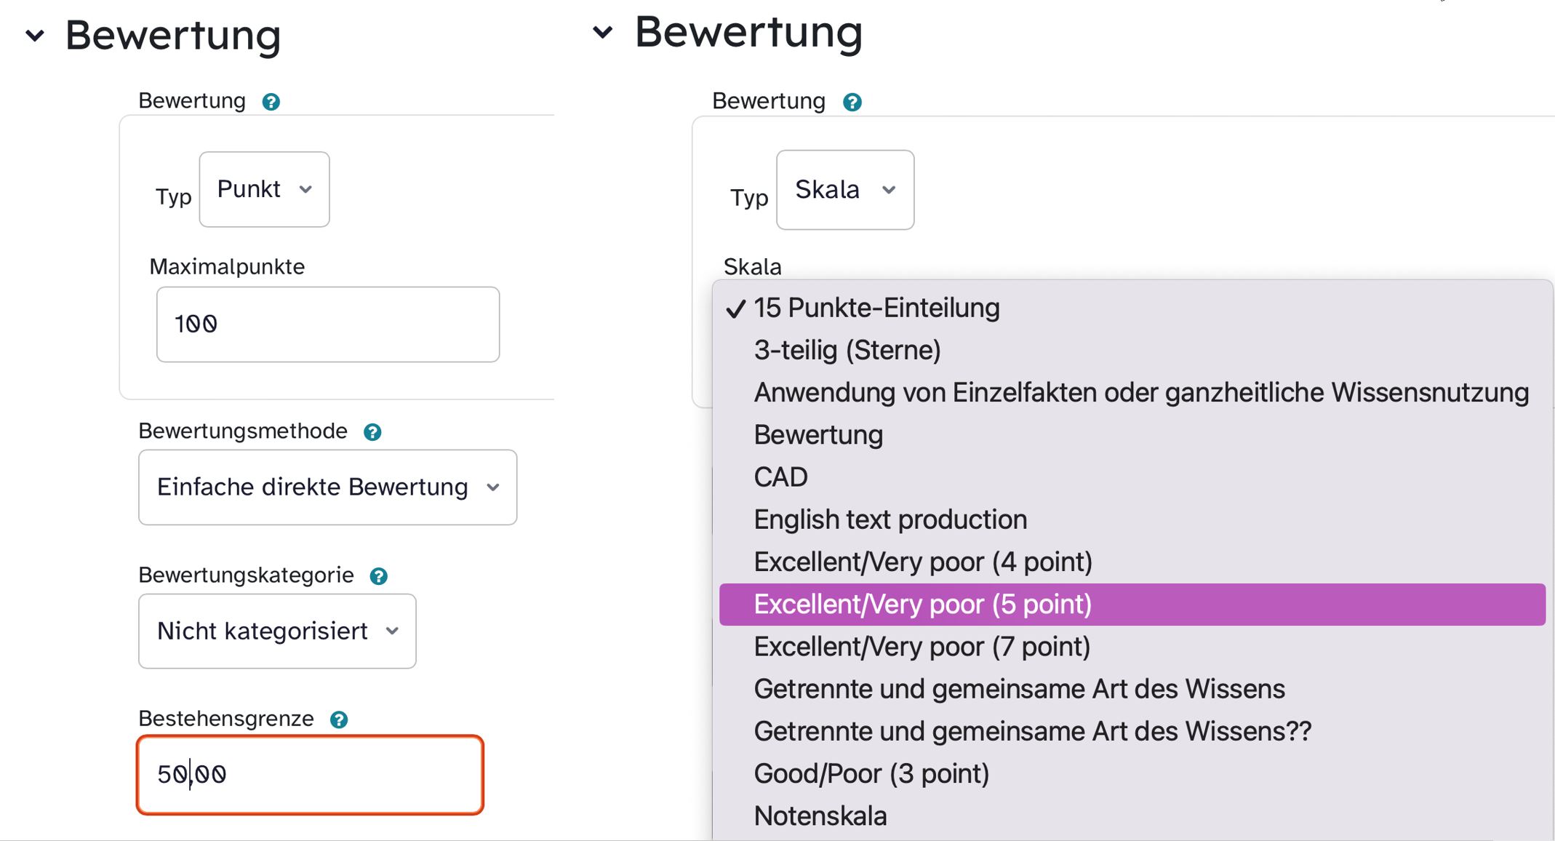Choose Excellent/Very poor (7 point) option

click(x=922, y=646)
